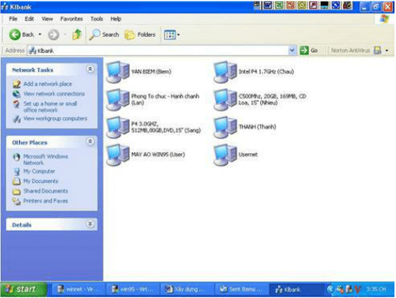Image resolution: width=396 pixels, height=298 pixels.
Task: Go up one folder level
Action: [x=77, y=34]
